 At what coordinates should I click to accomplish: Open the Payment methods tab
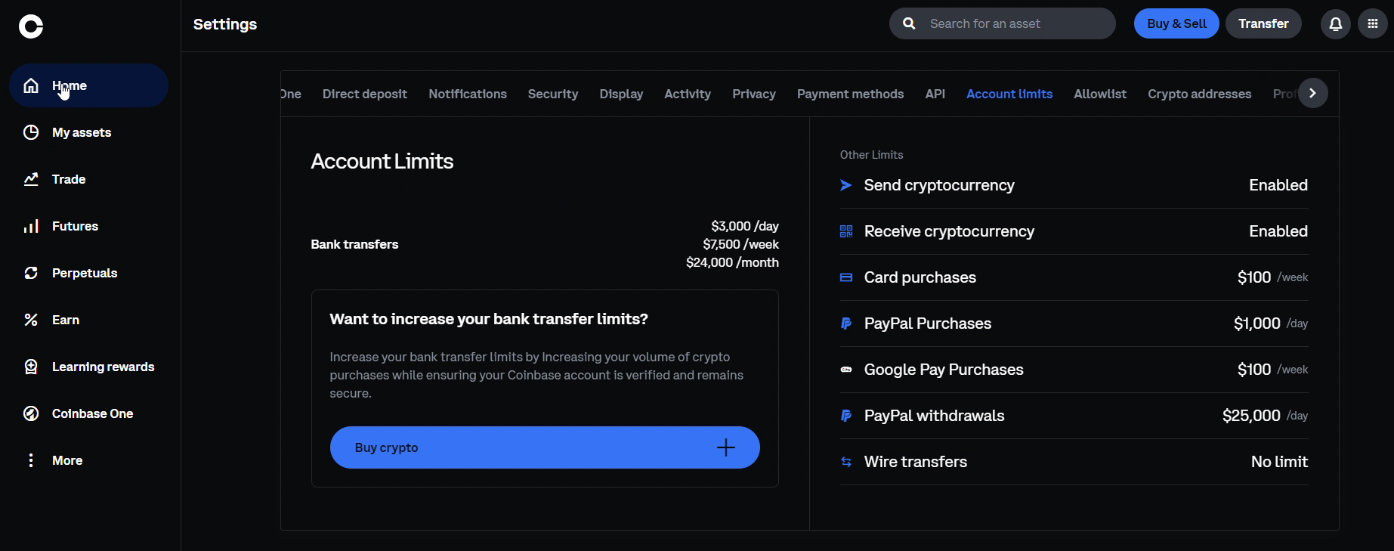850,94
